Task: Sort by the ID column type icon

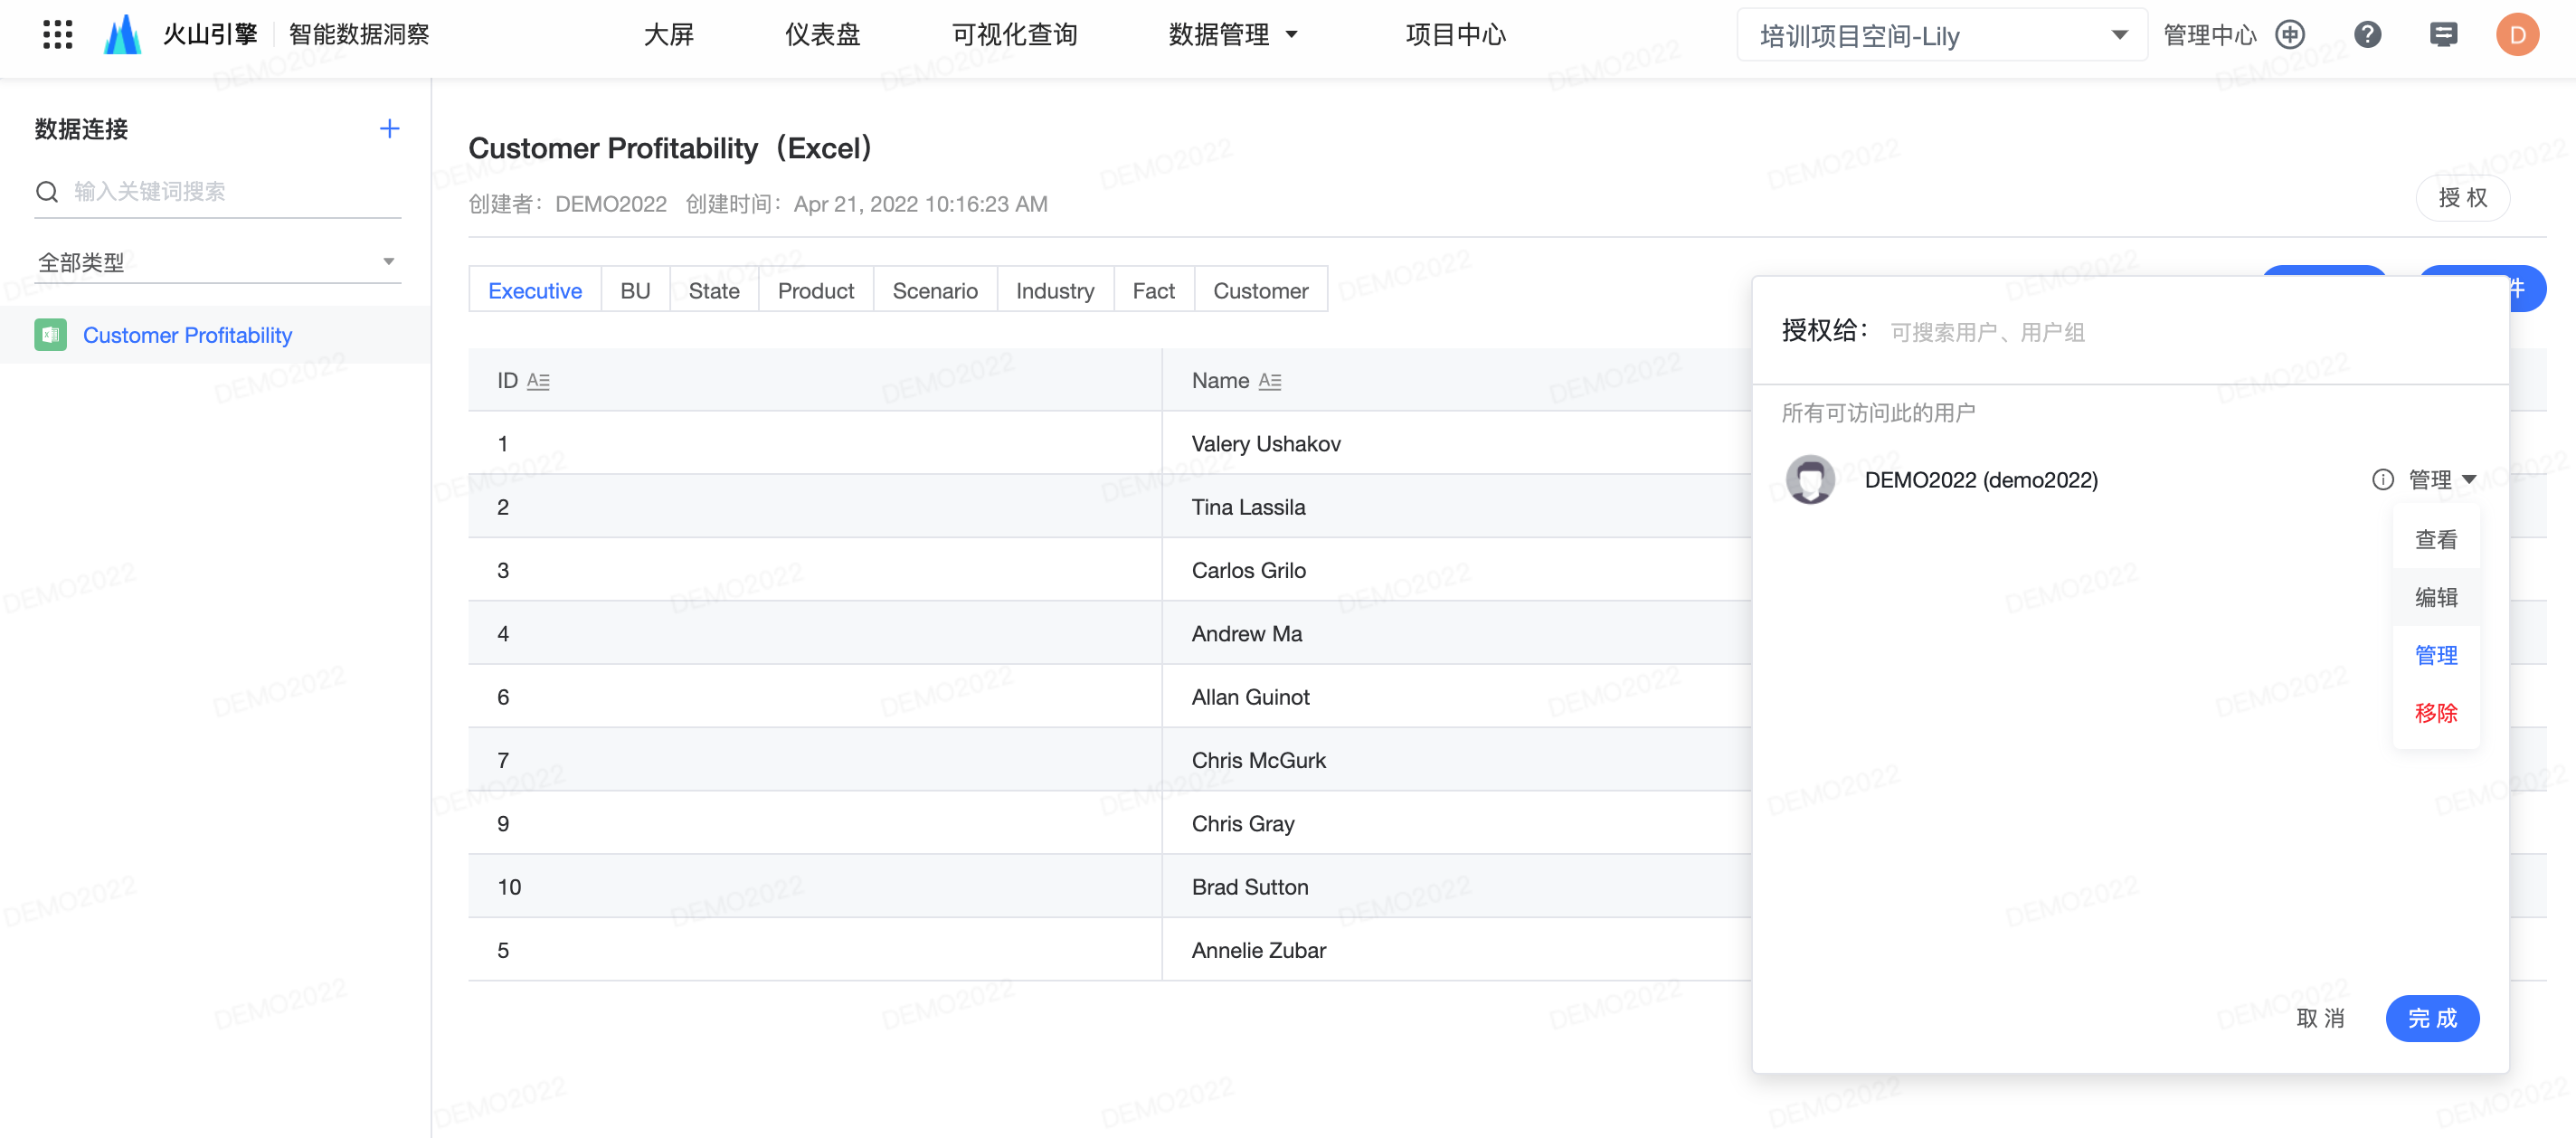Action: (x=538, y=381)
